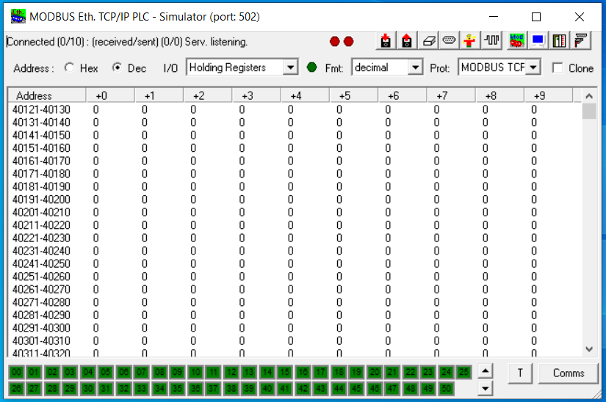Open the Holding Registers I/O dropdown

290,67
